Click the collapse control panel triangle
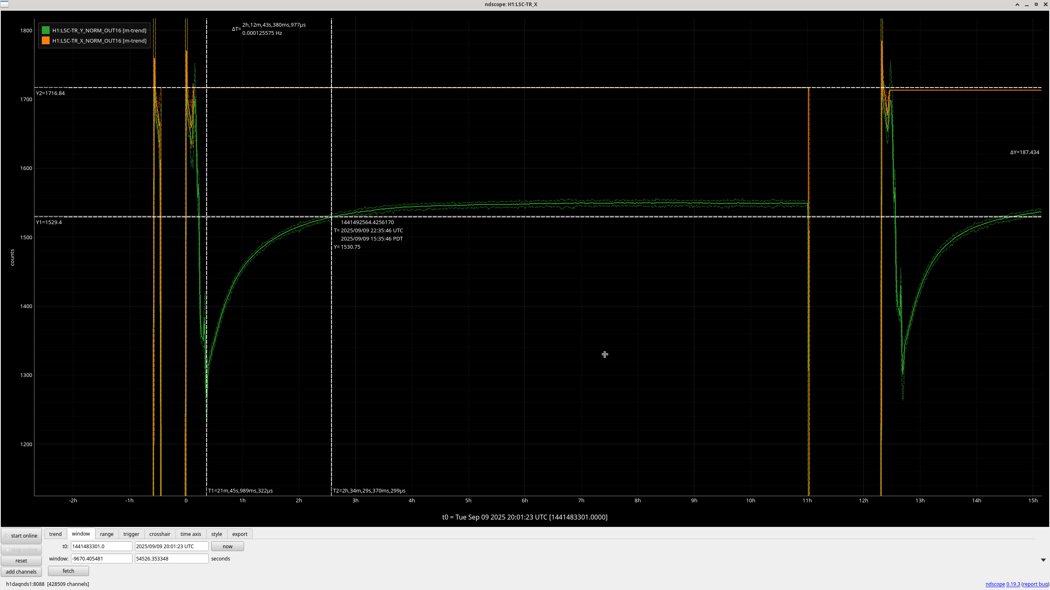Screen dimensions: 1050x590 point(1043,560)
